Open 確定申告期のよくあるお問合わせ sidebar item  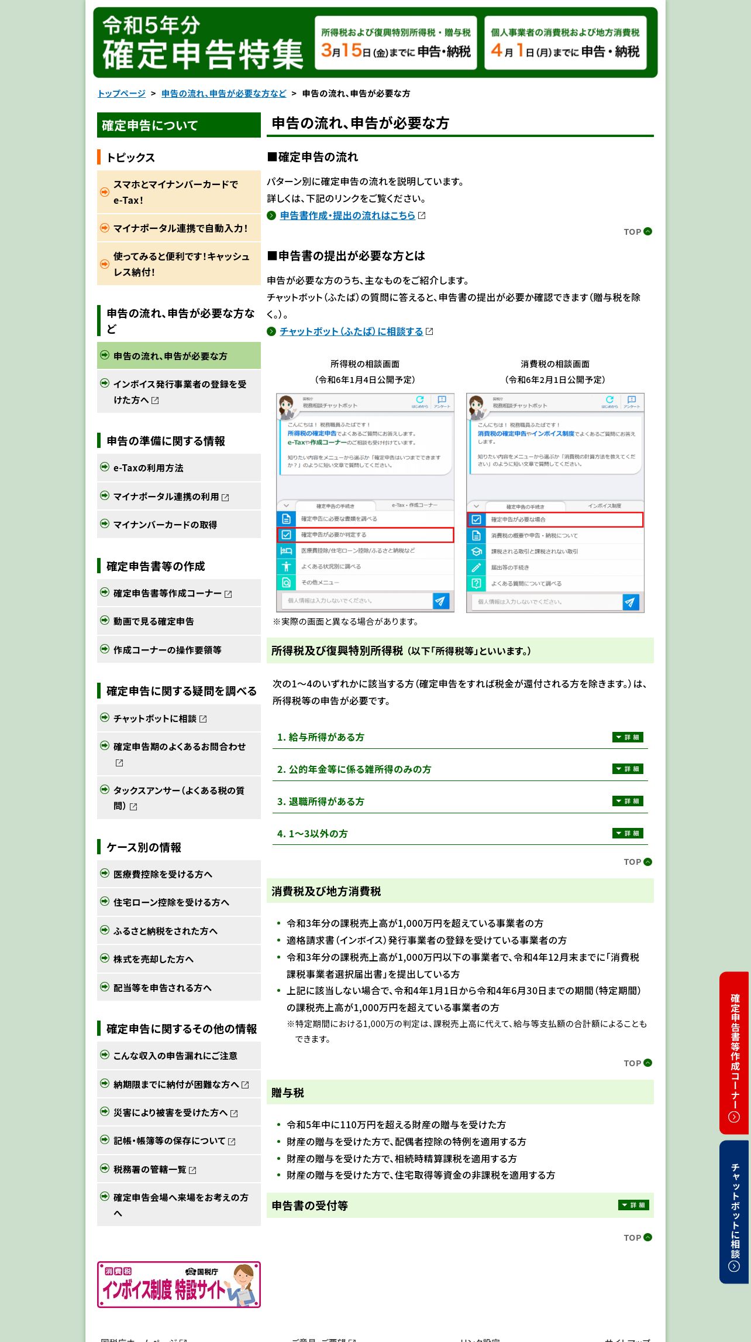179,754
